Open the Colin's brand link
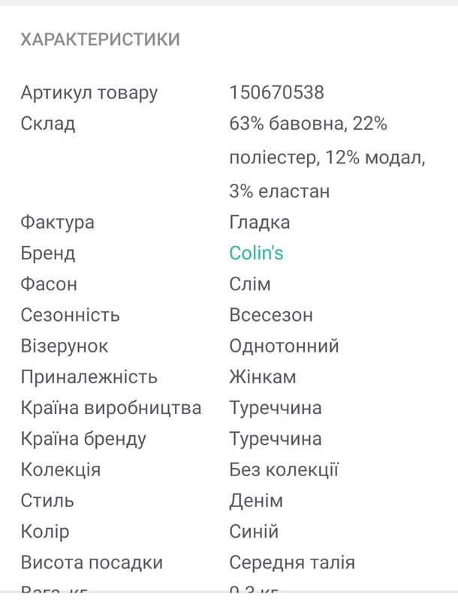The width and height of the screenshot is (458, 600). pyautogui.click(x=256, y=253)
